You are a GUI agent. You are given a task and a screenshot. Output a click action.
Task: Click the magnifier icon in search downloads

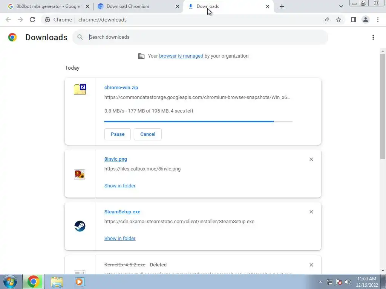[80, 37]
